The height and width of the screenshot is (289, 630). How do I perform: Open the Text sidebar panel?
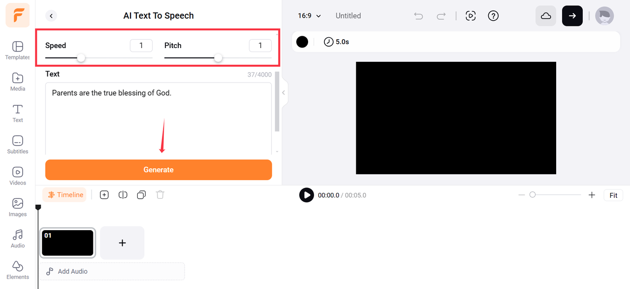coord(18,113)
